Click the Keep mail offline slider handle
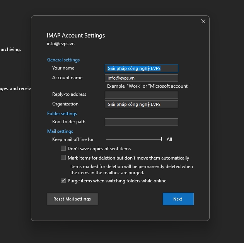The height and width of the screenshot is (243, 244). (162, 139)
